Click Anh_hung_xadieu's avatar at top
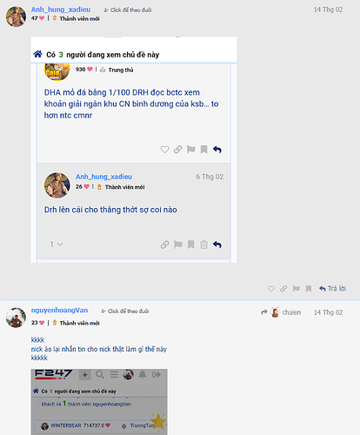Viewport: 360px width, 435px height. (x=16, y=17)
